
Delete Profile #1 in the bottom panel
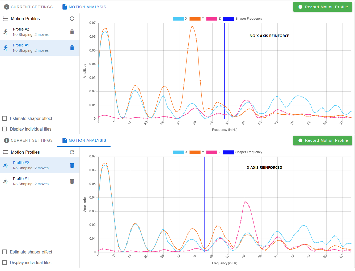tap(72, 181)
